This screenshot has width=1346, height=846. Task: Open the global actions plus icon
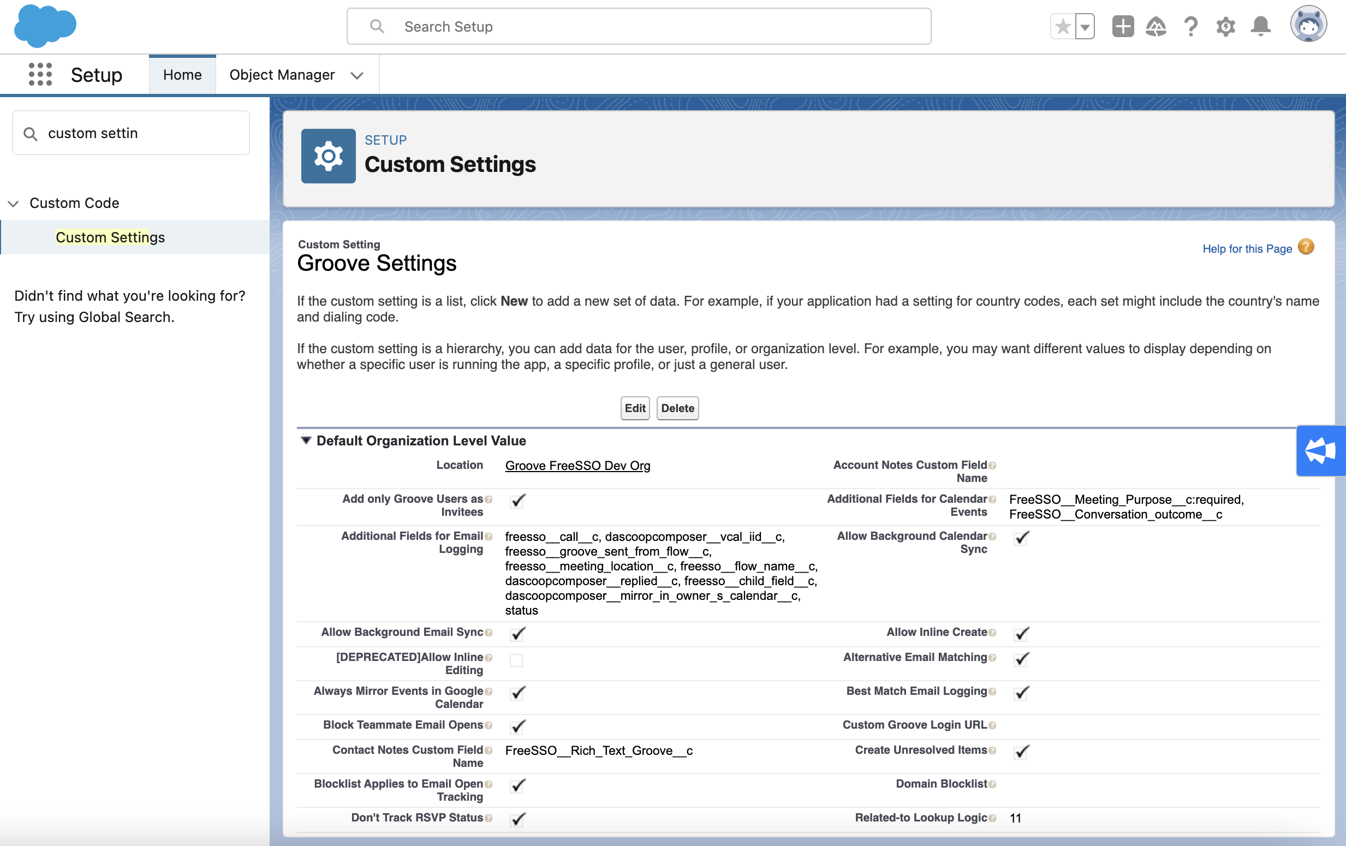coord(1122,26)
